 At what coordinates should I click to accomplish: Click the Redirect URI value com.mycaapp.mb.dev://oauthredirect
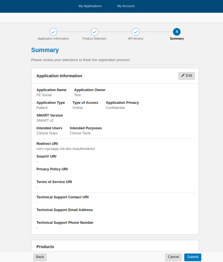coord(66,149)
